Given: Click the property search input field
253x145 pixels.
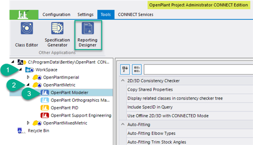Looking at the screenshot, I should tap(198, 70).
